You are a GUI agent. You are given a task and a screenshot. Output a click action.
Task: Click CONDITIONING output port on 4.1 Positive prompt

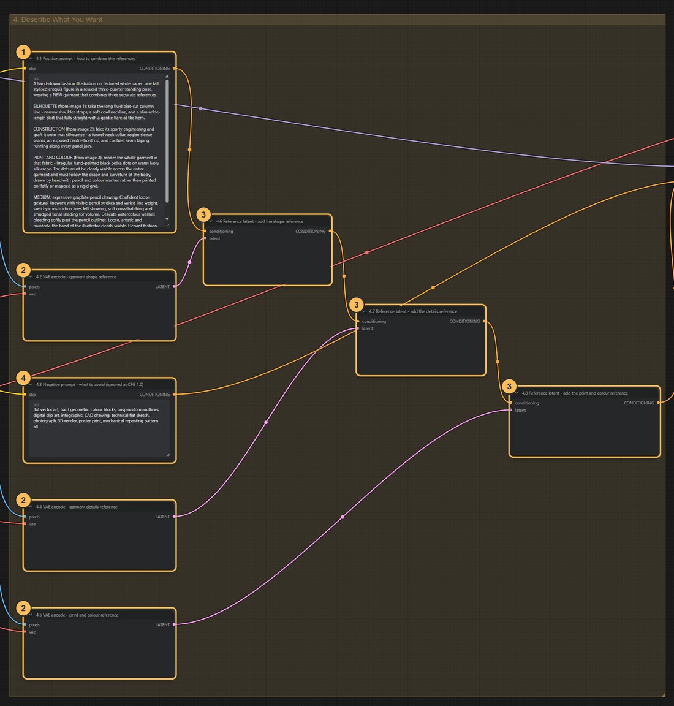pyautogui.click(x=174, y=69)
